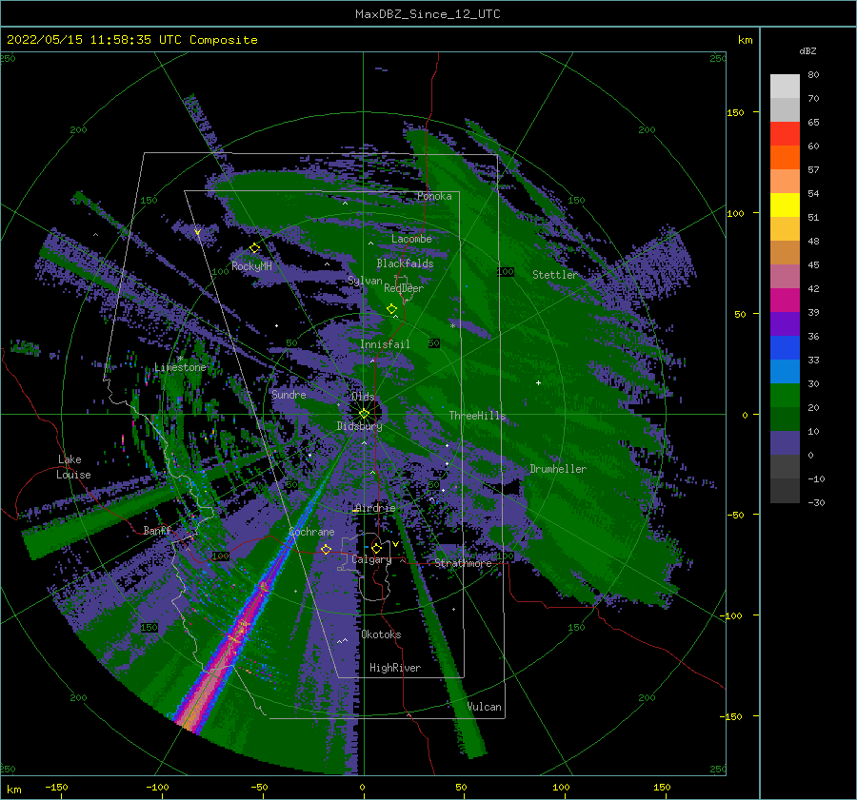Click the Olds label
The image size is (857, 800).
click(363, 397)
